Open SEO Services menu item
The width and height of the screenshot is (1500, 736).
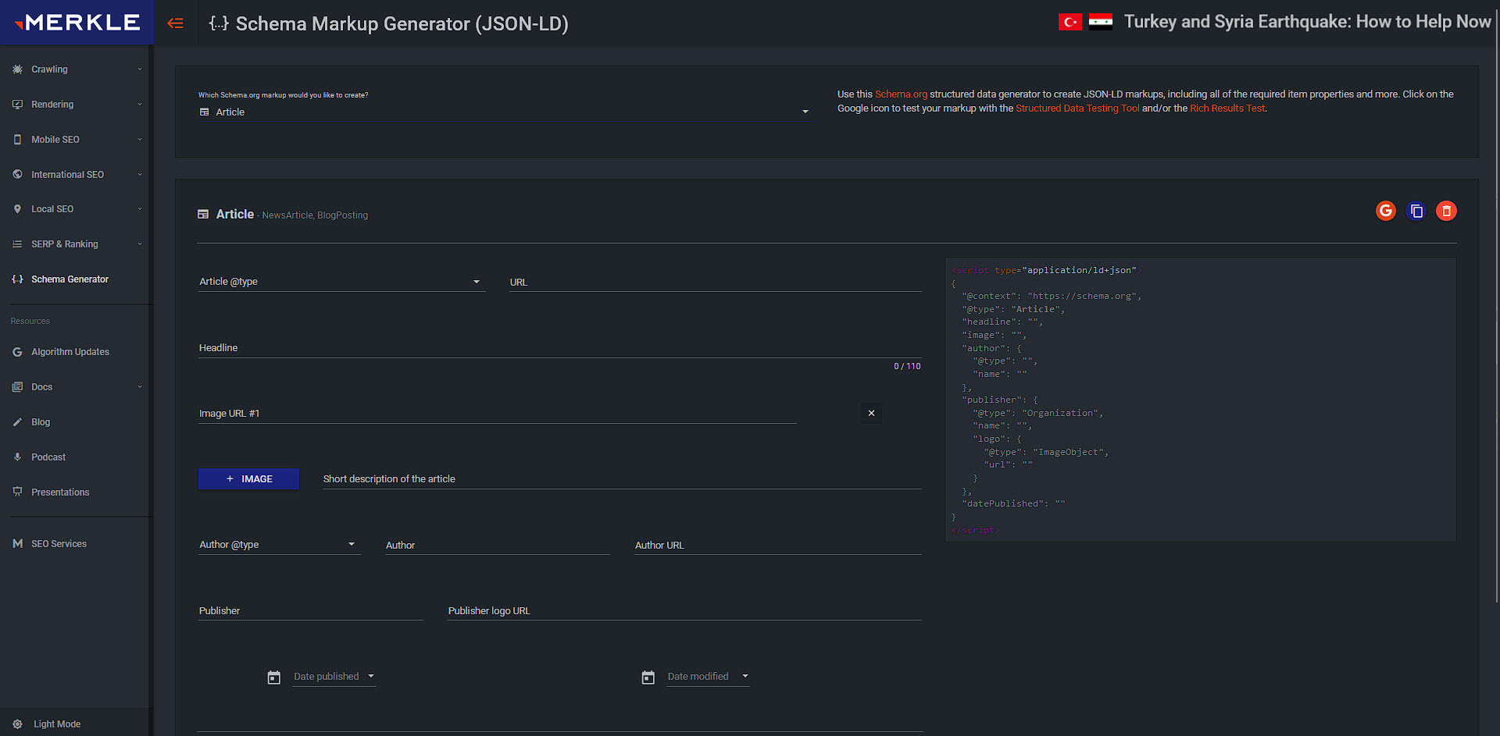(x=77, y=544)
